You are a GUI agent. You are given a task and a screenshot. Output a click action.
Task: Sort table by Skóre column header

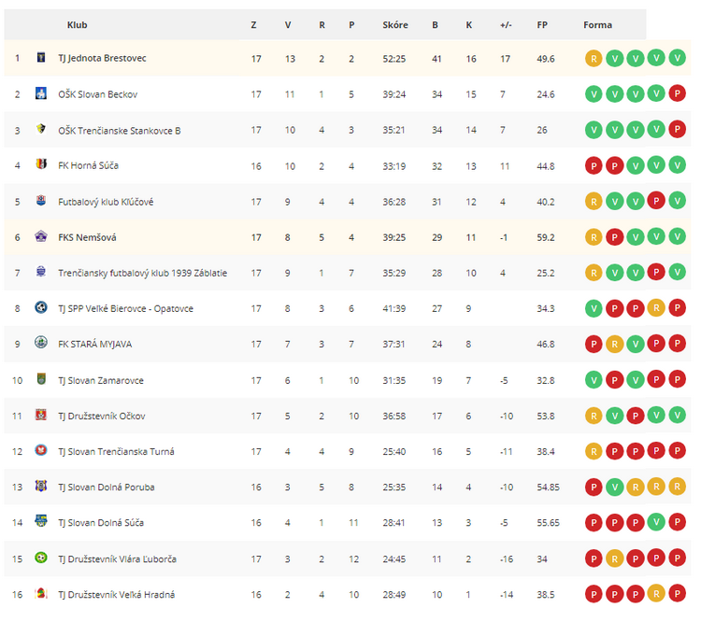click(x=395, y=25)
